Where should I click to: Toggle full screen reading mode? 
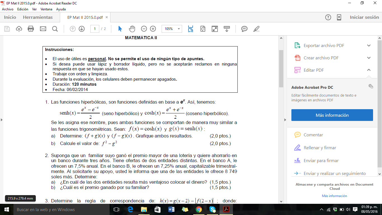click(x=214, y=29)
